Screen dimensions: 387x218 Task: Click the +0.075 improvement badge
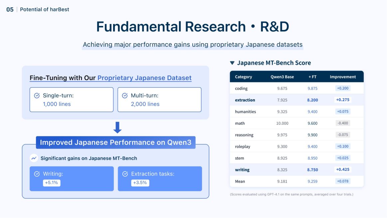tap(343, 111)
